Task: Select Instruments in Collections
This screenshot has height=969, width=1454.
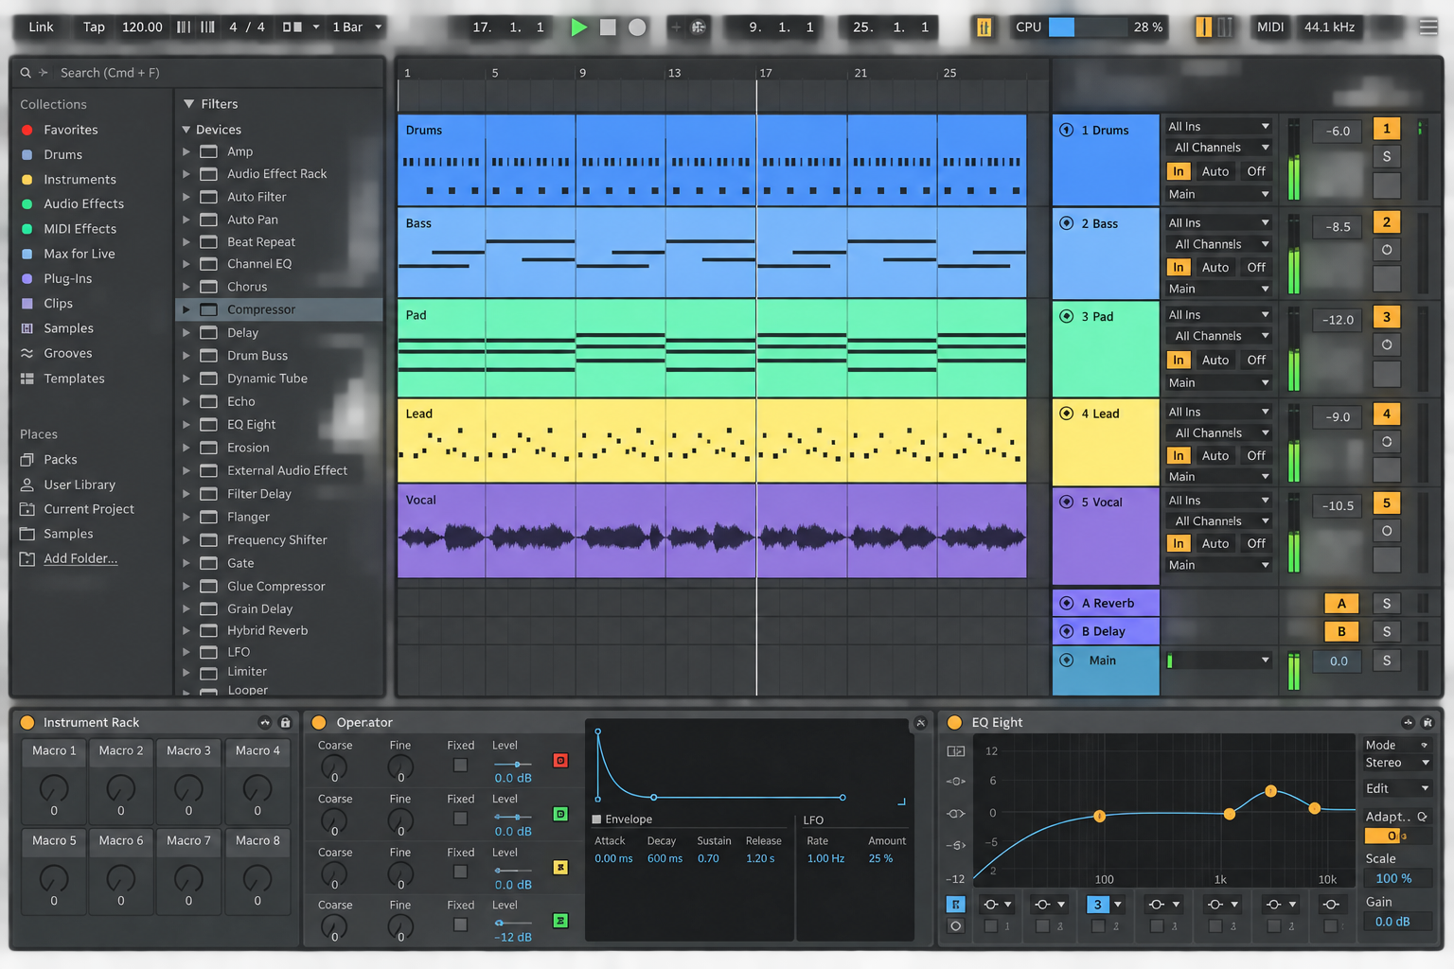Action: [x=80, y=180]
